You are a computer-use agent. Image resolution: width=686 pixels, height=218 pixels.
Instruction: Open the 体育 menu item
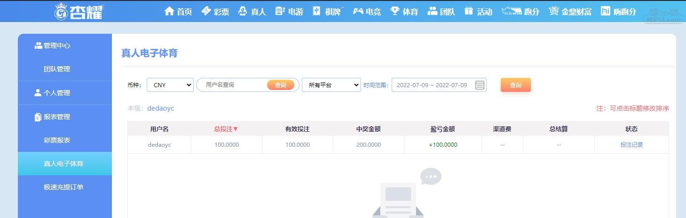coord(410,12)
